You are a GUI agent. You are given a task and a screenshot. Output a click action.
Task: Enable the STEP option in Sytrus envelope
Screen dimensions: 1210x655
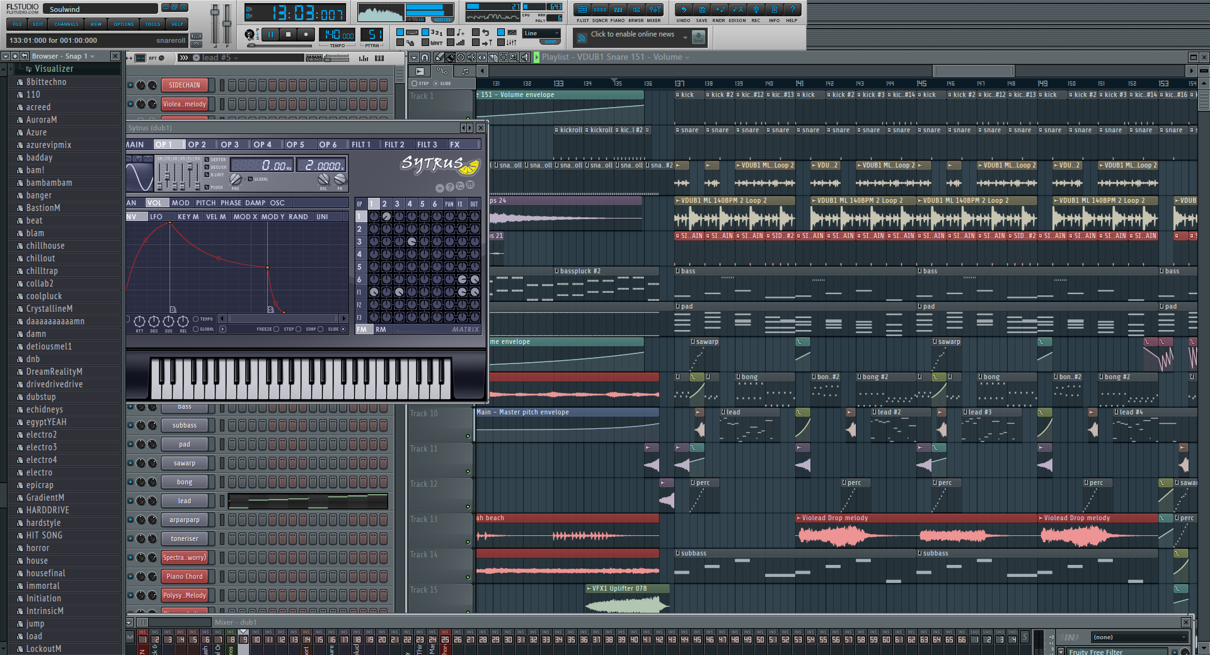pos(298,329)
